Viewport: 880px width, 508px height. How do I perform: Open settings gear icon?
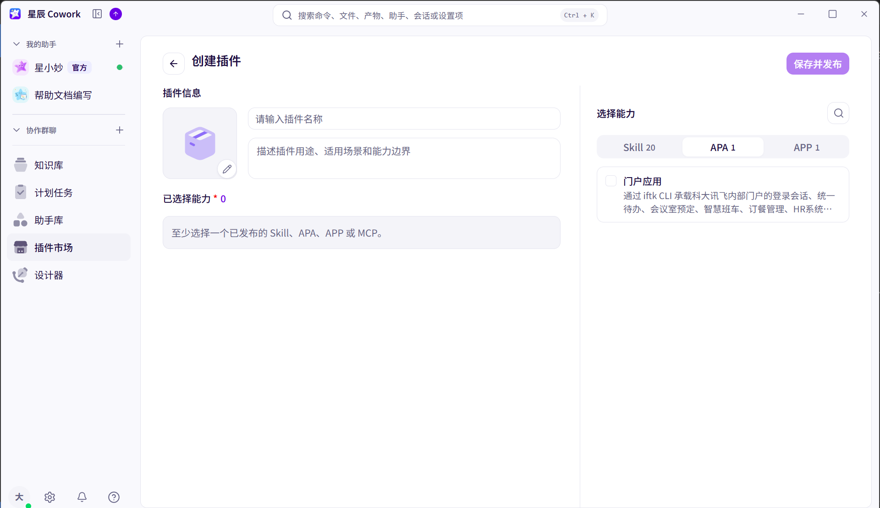click(50, 497)
